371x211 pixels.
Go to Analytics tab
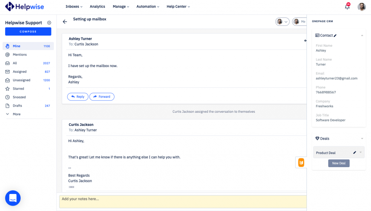(x=97, y=7)
